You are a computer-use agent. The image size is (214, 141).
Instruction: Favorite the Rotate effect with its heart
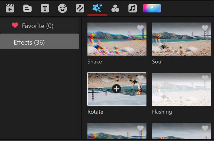point(140,78)
